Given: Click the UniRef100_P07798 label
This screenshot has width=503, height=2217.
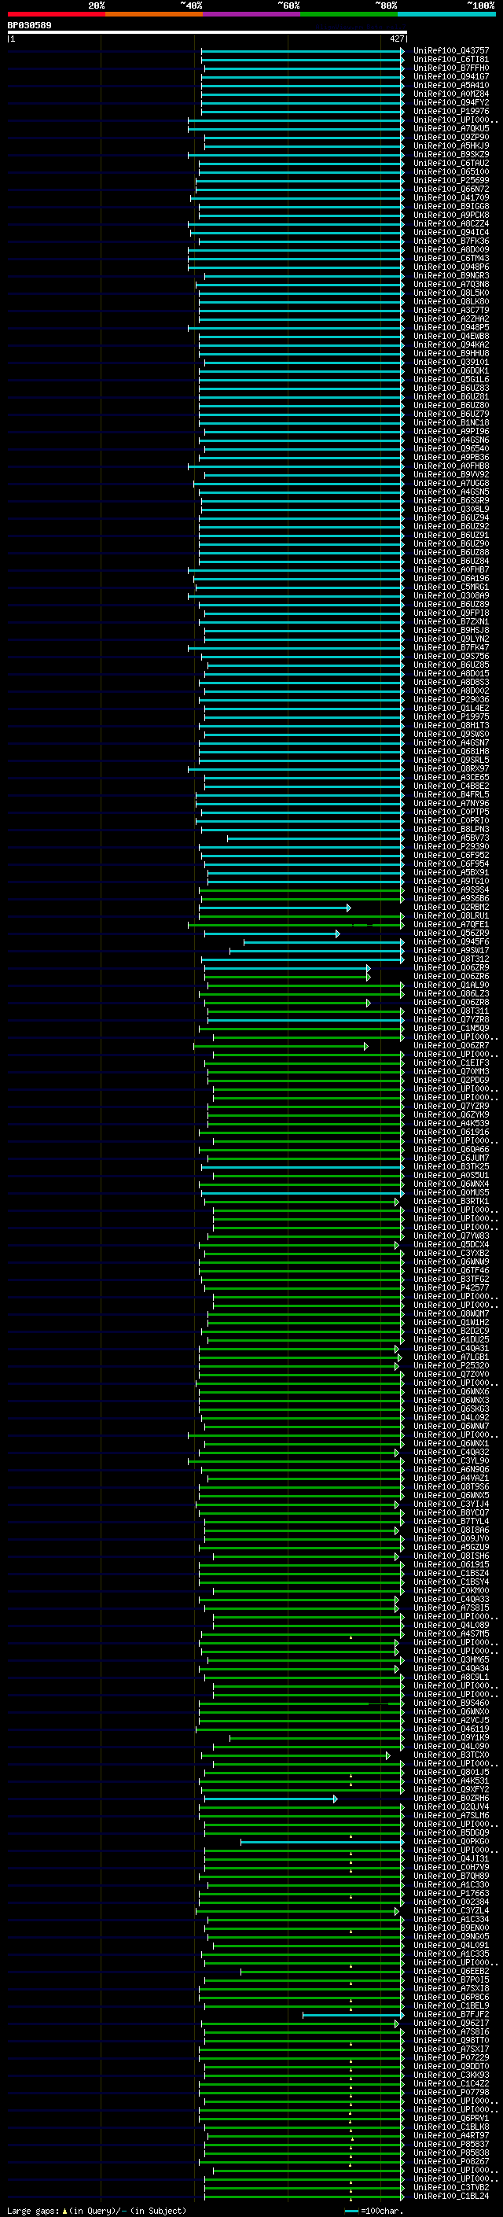Looking at the screenshot, I should click(450, 2093).
